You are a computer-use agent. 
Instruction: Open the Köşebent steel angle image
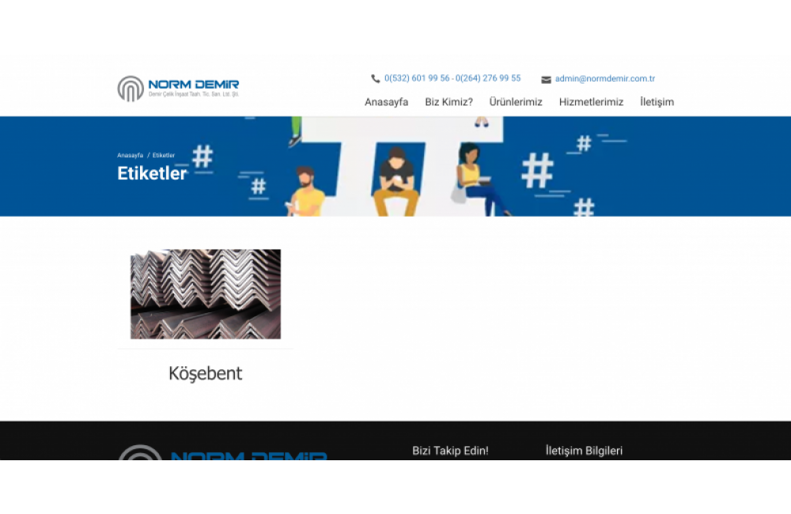[206, 294]
